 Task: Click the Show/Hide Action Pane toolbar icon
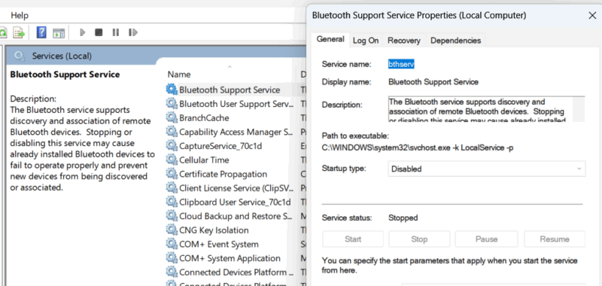point(59,33)
